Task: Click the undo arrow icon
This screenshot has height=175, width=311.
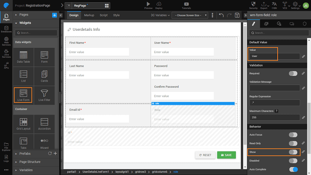Action: (x=221, y=15)
